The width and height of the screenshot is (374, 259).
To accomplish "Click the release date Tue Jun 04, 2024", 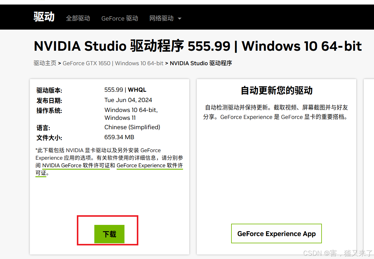I will [128, 100].
